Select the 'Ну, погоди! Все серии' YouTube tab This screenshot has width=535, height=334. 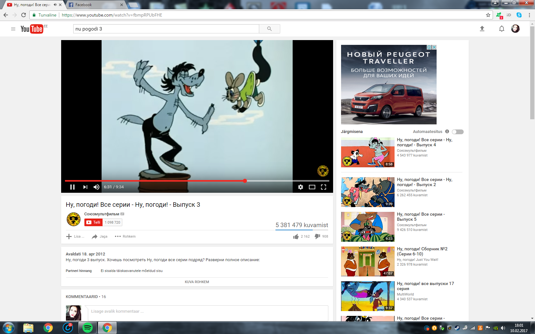pyautogui.click(x=32, y=5)
